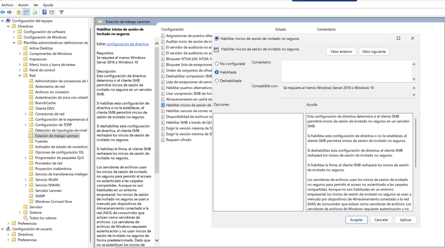Click the Todos los valores icon

(26, 218)
